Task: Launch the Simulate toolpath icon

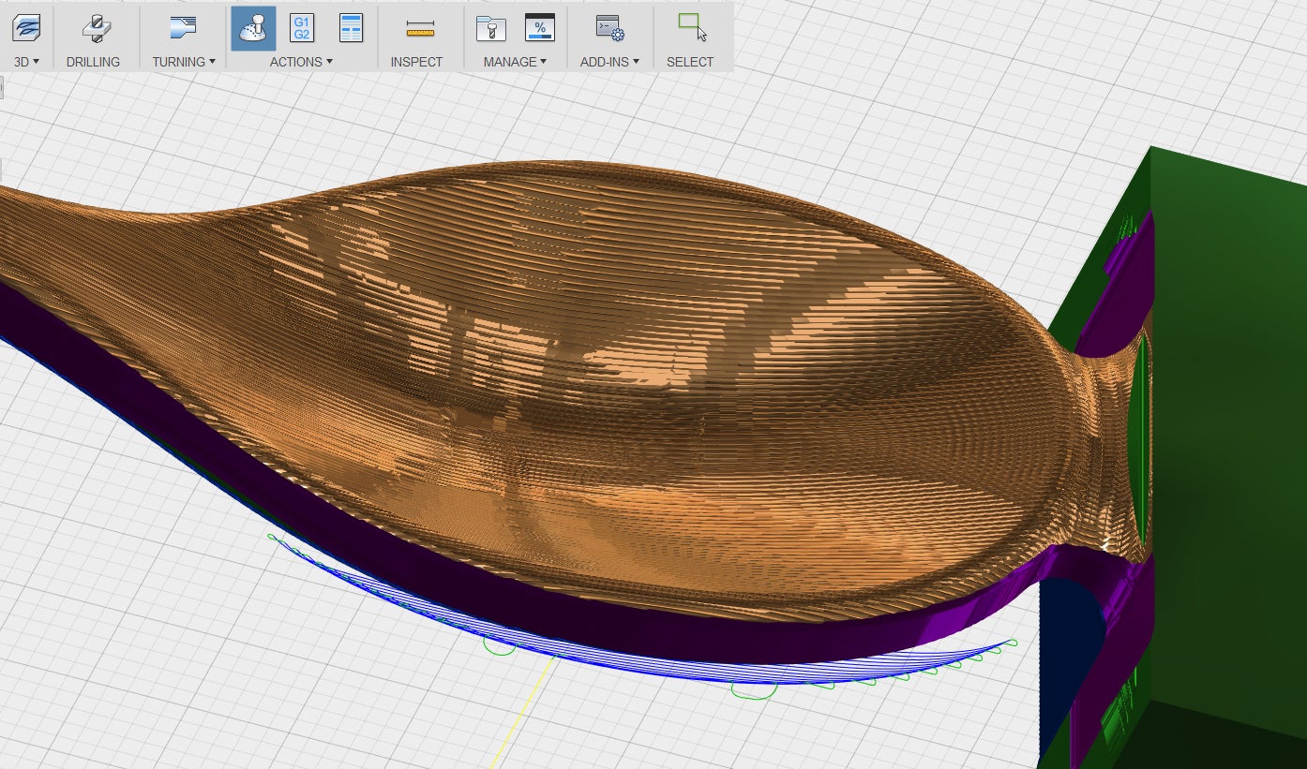Action: click(253, 28)
